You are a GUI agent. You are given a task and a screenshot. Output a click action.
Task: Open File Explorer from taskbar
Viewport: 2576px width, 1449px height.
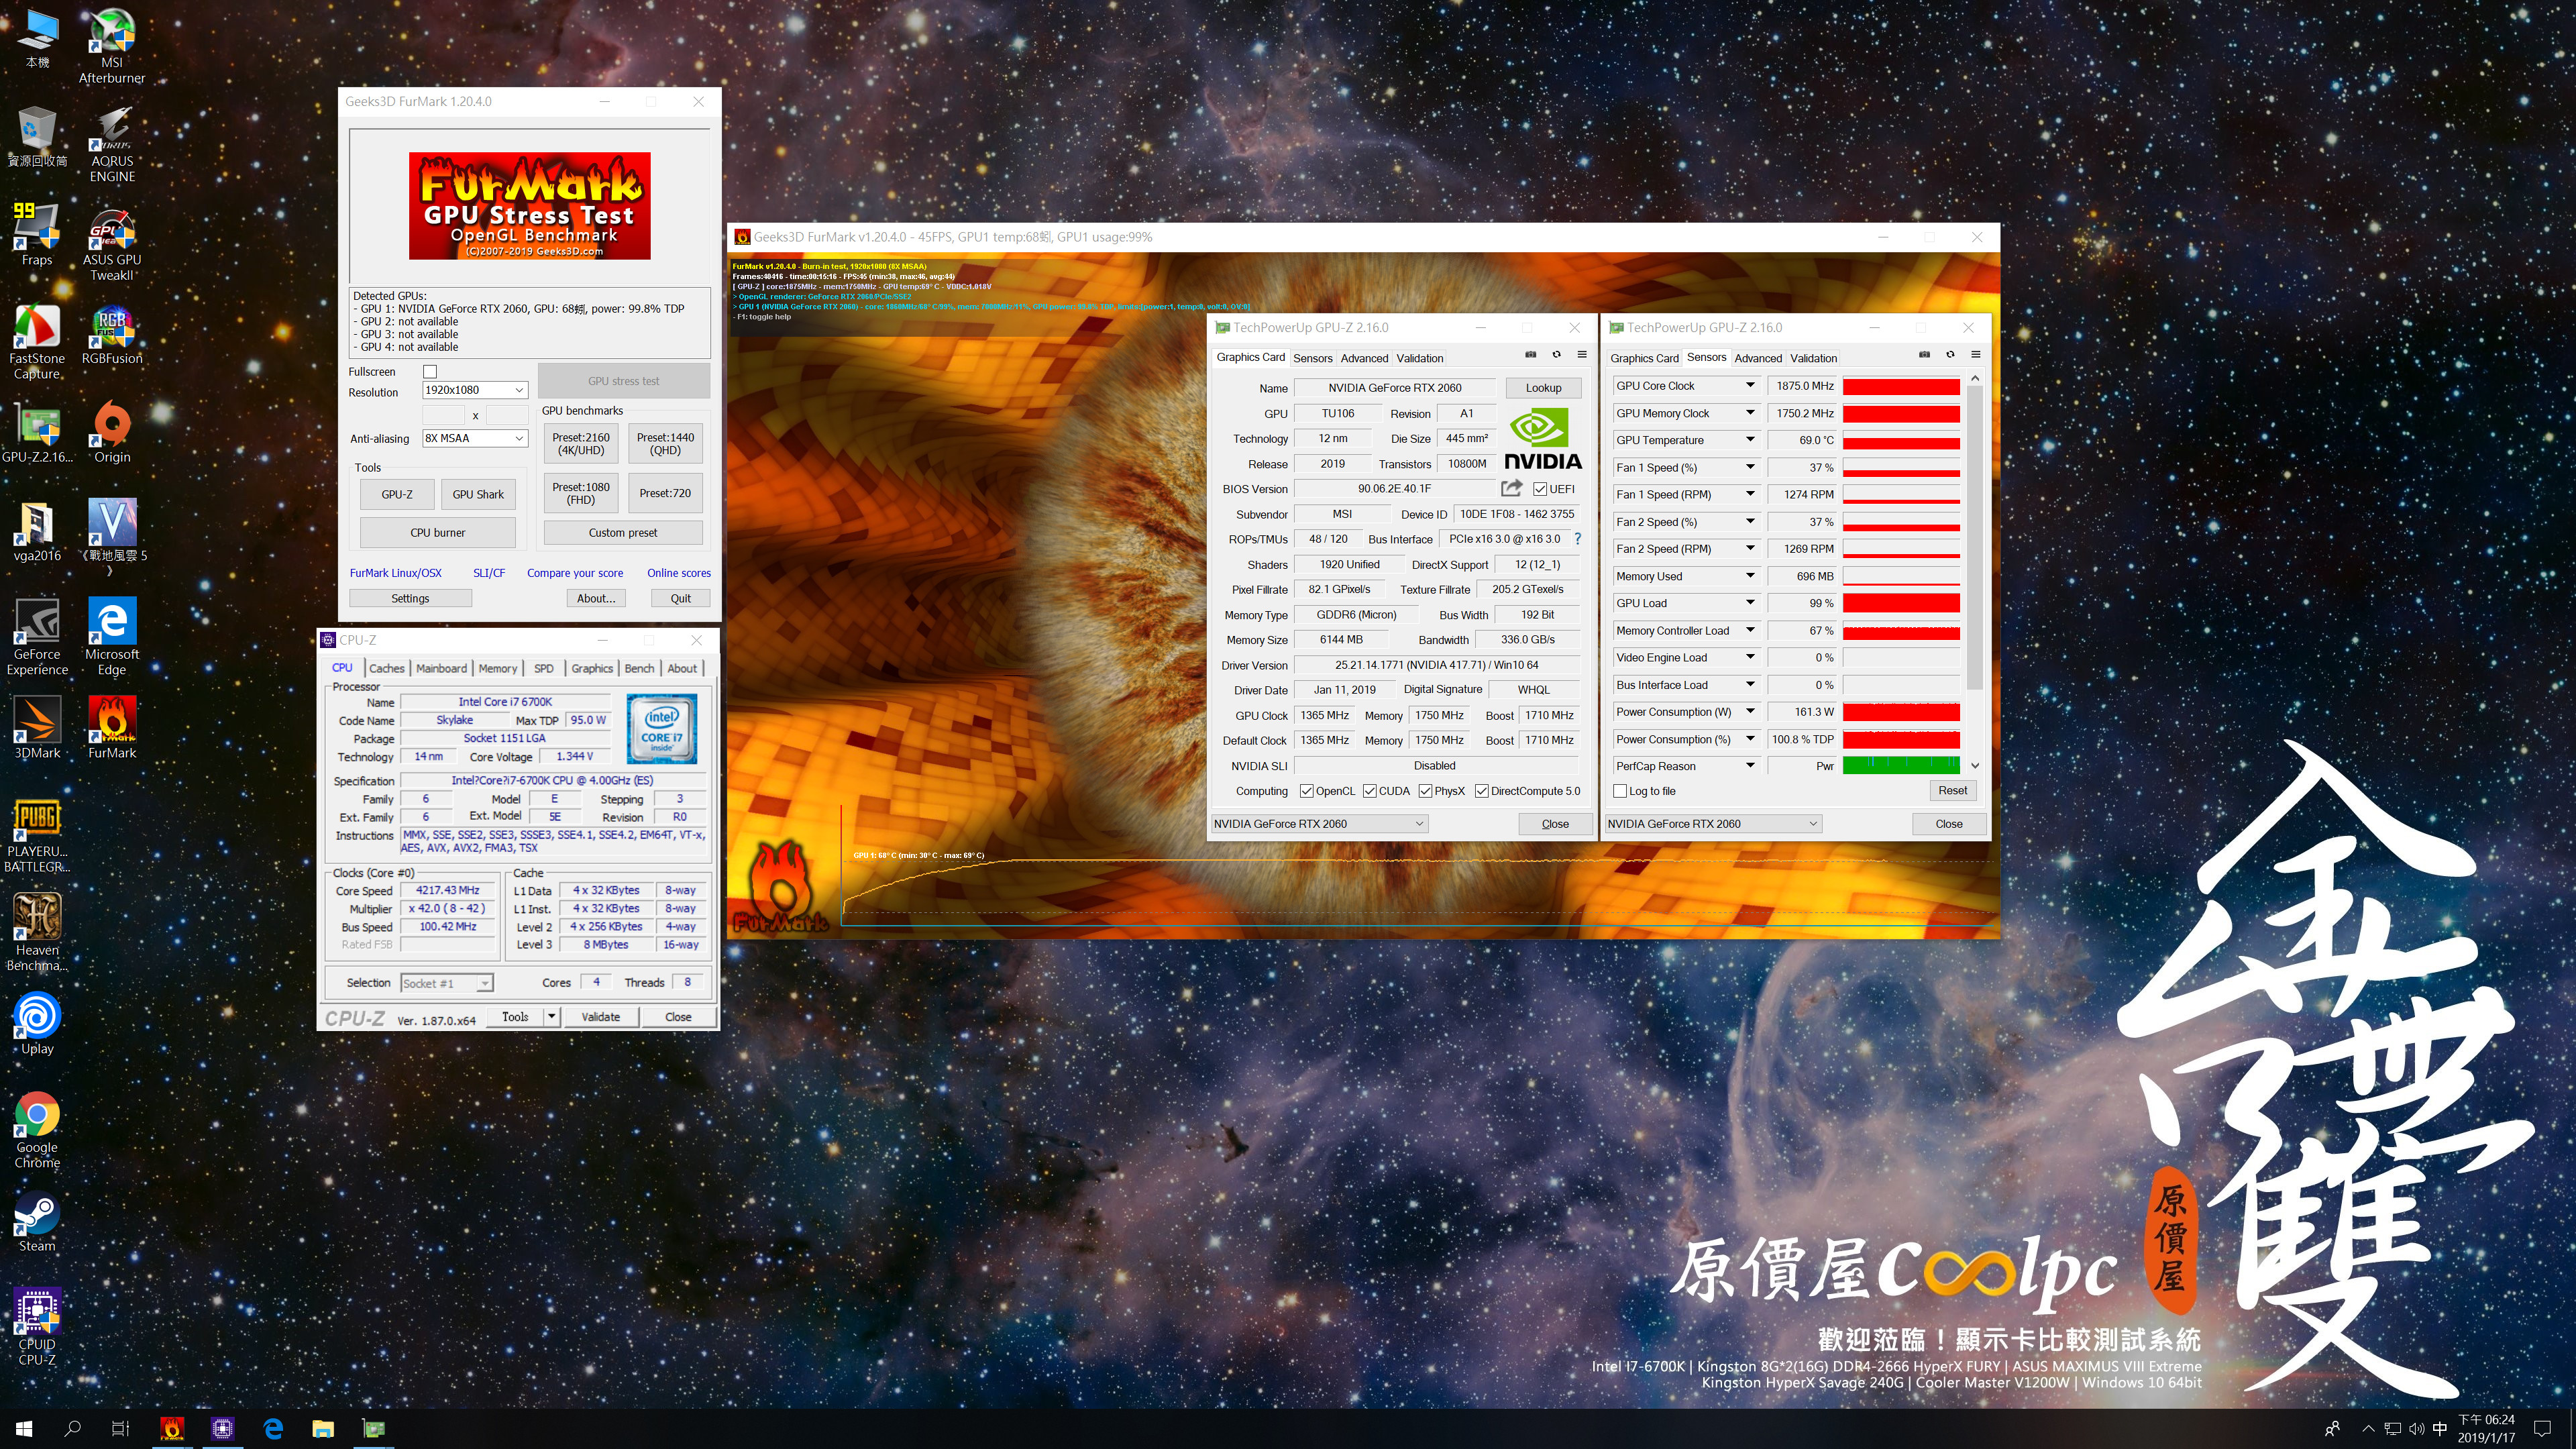322,1428
